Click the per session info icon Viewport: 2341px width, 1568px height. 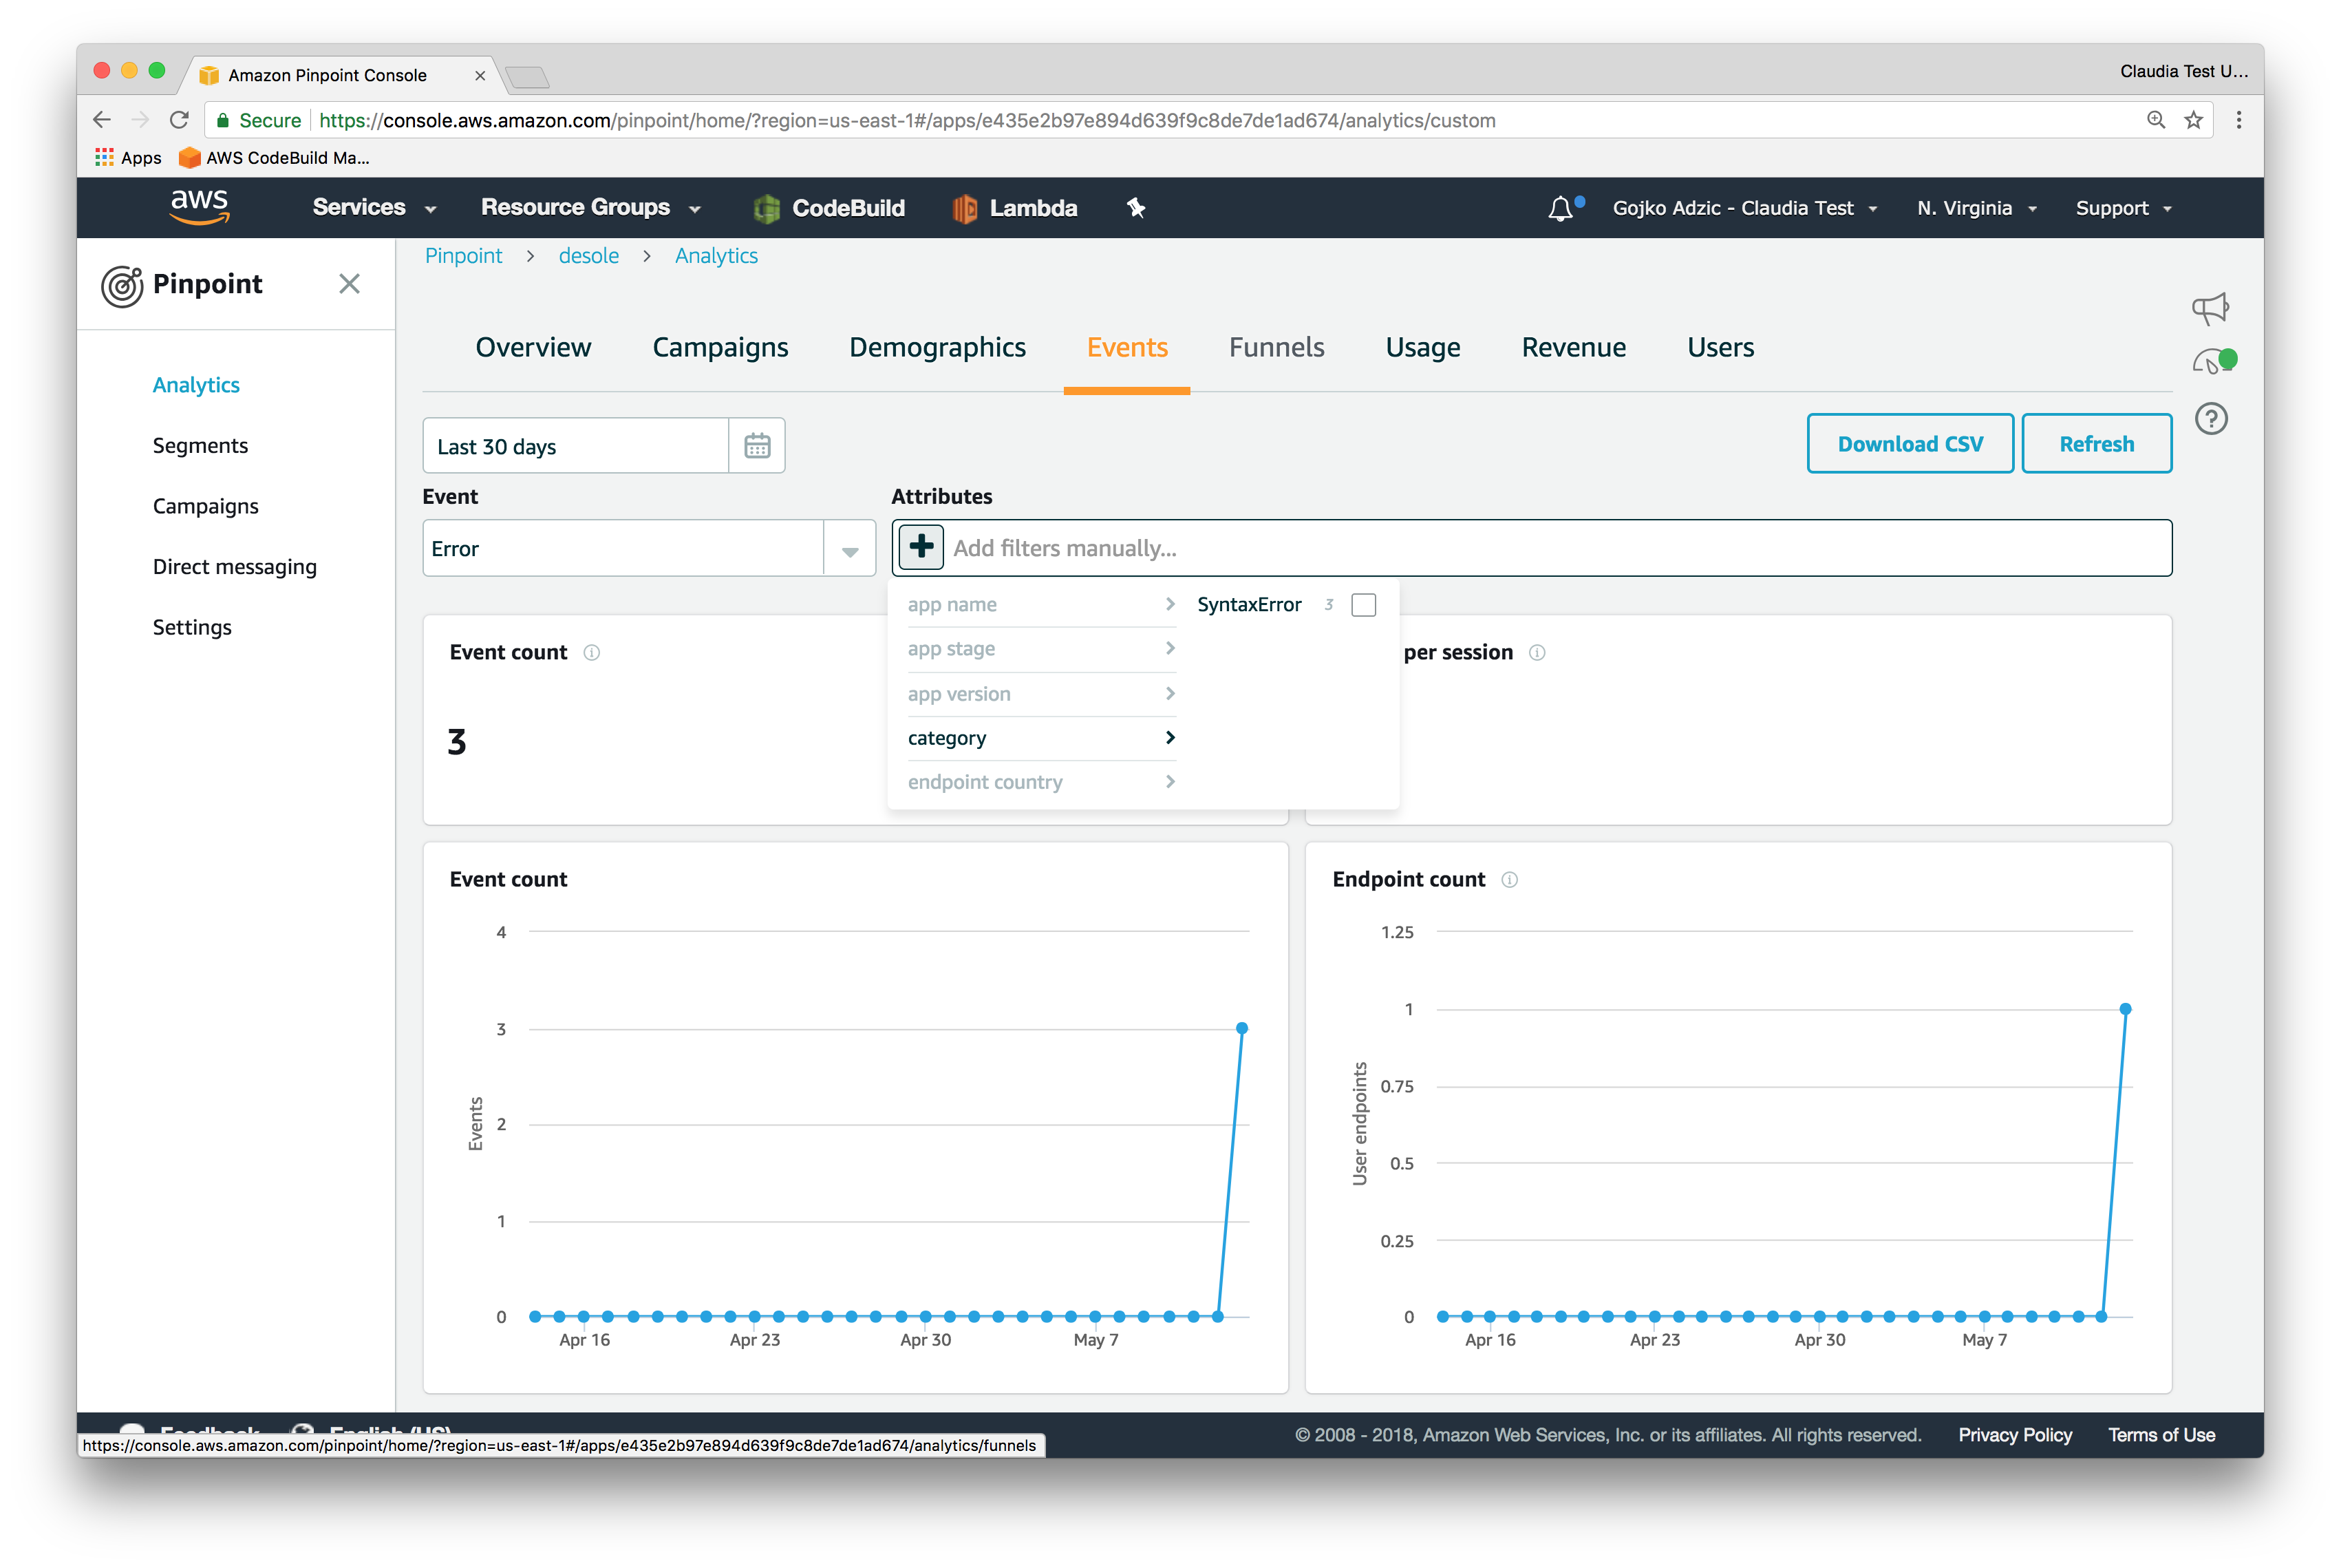click(1537, 653)
